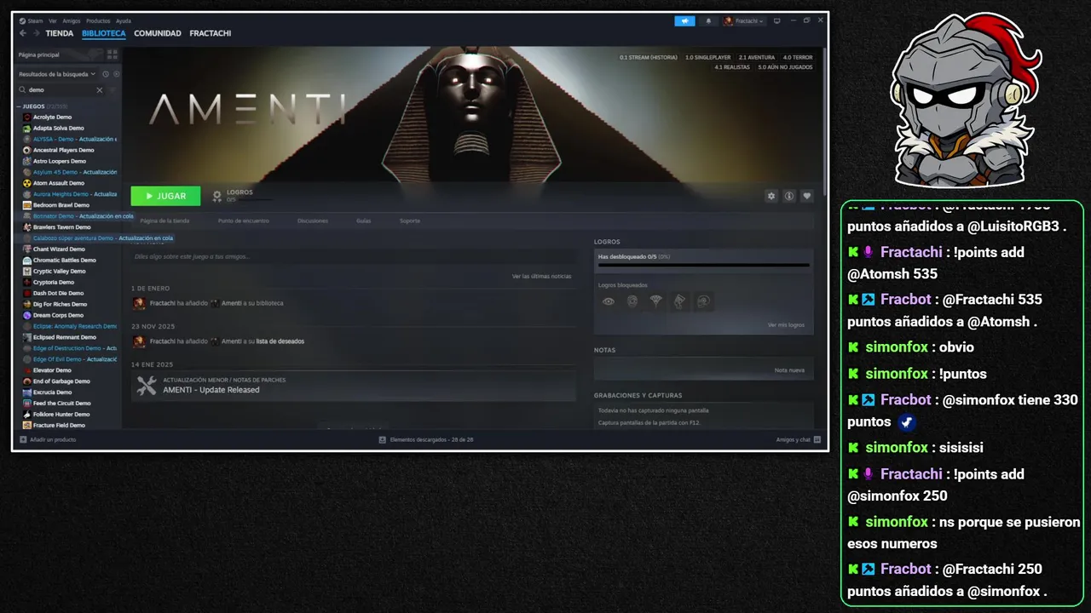Expand Resultados de la búsqueda dropdown
Screen dimensions: 1091x613
(57, 74)
